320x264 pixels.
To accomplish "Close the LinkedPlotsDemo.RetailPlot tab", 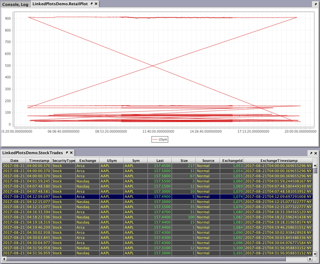I will [x=96, y=4].
